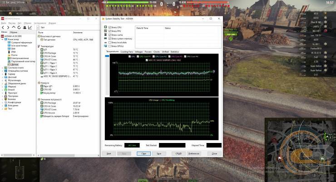
Task: Click the DirectX green icon in tree
Action: (x=6, y=90)
